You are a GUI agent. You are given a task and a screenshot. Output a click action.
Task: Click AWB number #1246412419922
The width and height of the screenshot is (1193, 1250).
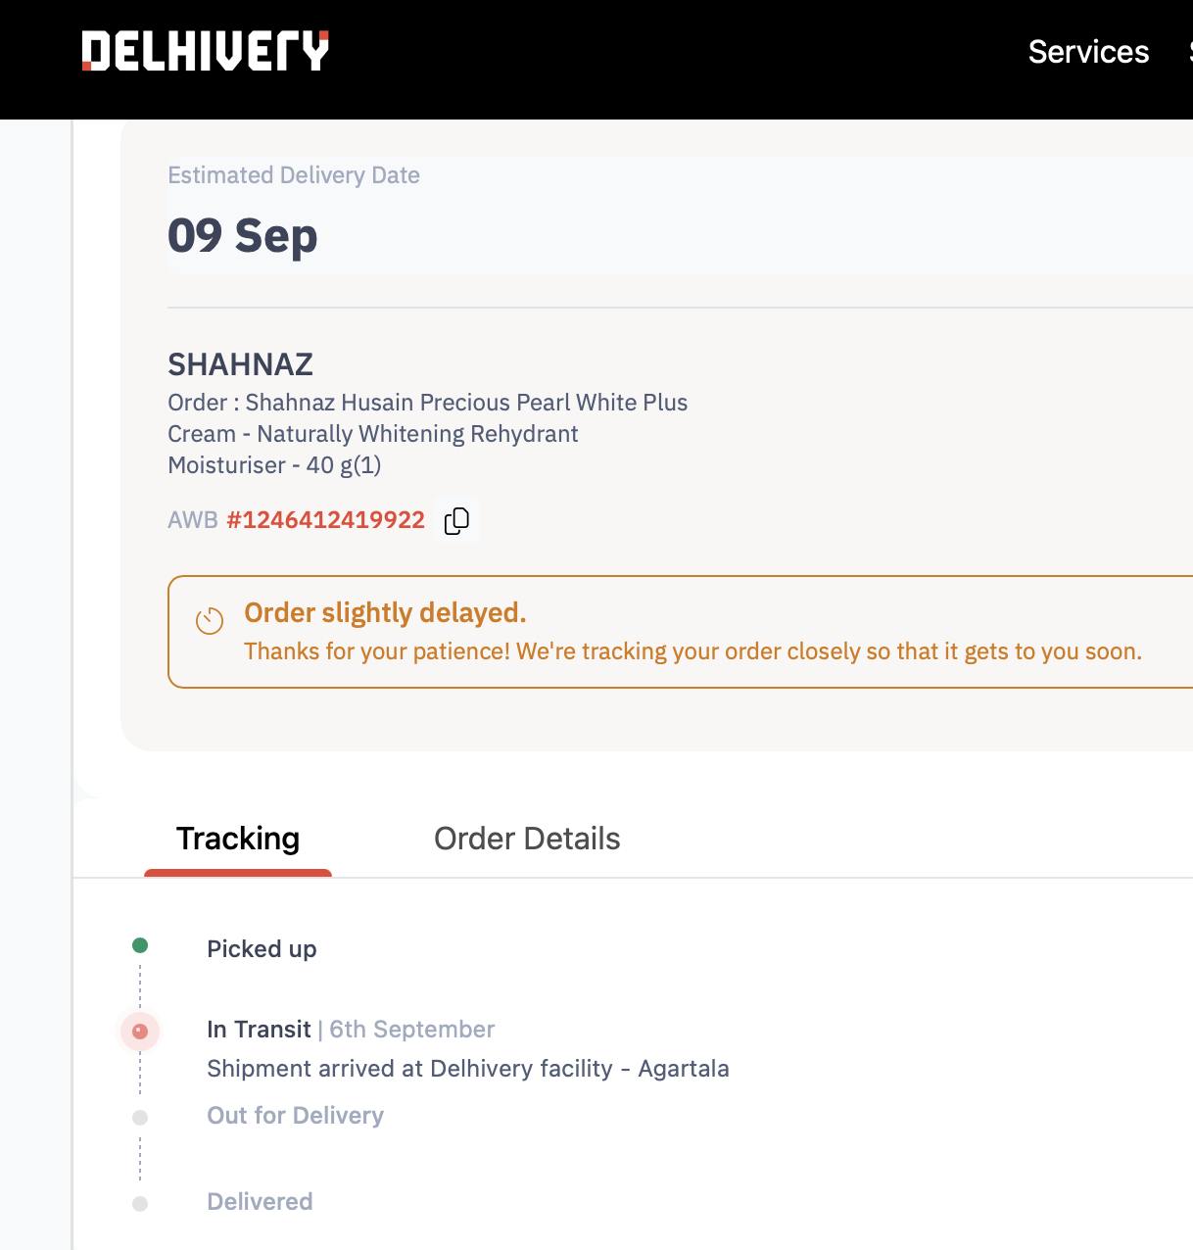(326, 520)
